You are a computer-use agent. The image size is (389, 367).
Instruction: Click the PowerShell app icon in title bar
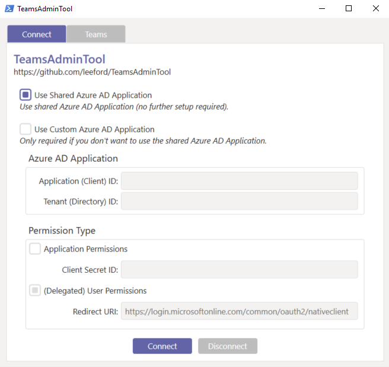[x=9, y=9]
